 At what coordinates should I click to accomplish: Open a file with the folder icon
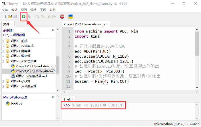pyautogui.click(x=9, y=17)
